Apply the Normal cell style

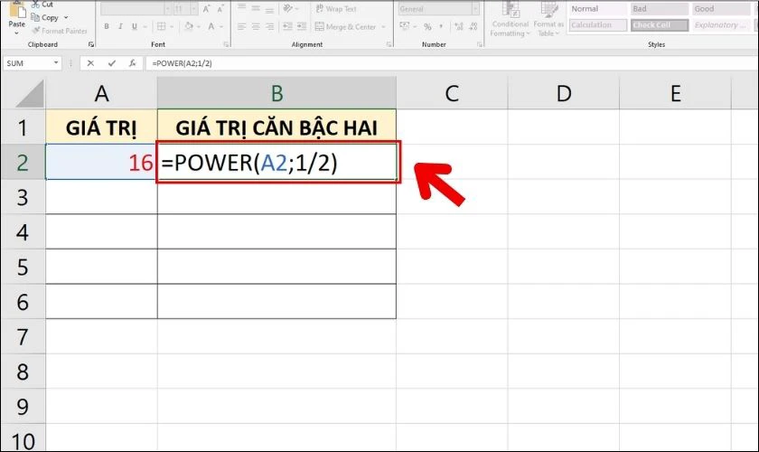[x=598, y=9]
